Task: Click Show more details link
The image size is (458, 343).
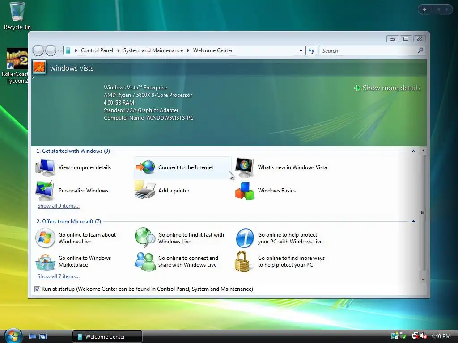Action: (x=387, y=88)
